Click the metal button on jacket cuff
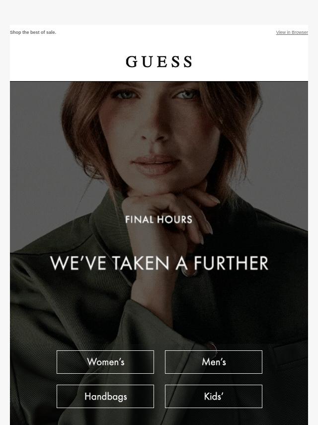The width and height of the screenshot is (318, 425). [211, 349]
